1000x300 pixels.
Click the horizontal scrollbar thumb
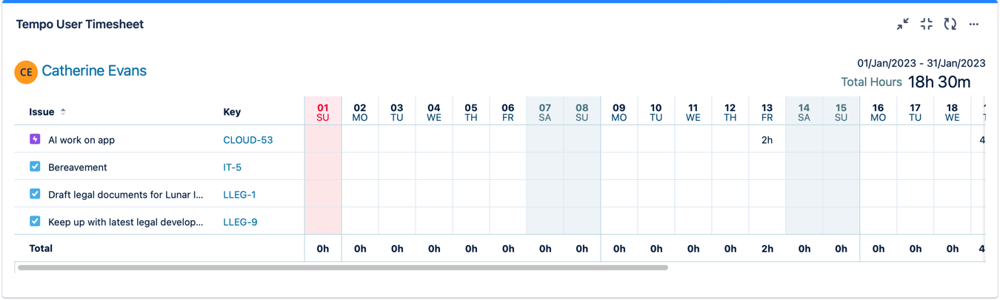coord(343,267)
